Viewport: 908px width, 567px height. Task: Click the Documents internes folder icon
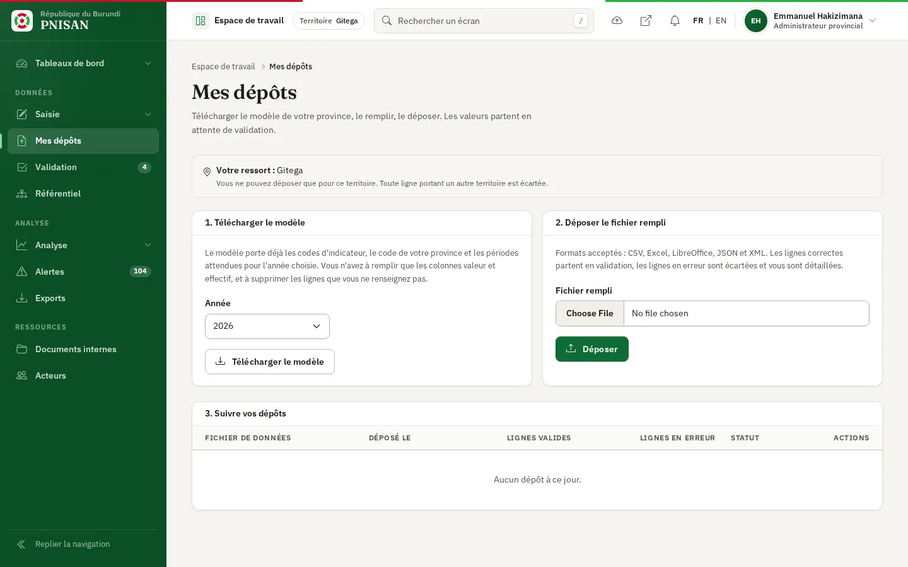(21, 349)
